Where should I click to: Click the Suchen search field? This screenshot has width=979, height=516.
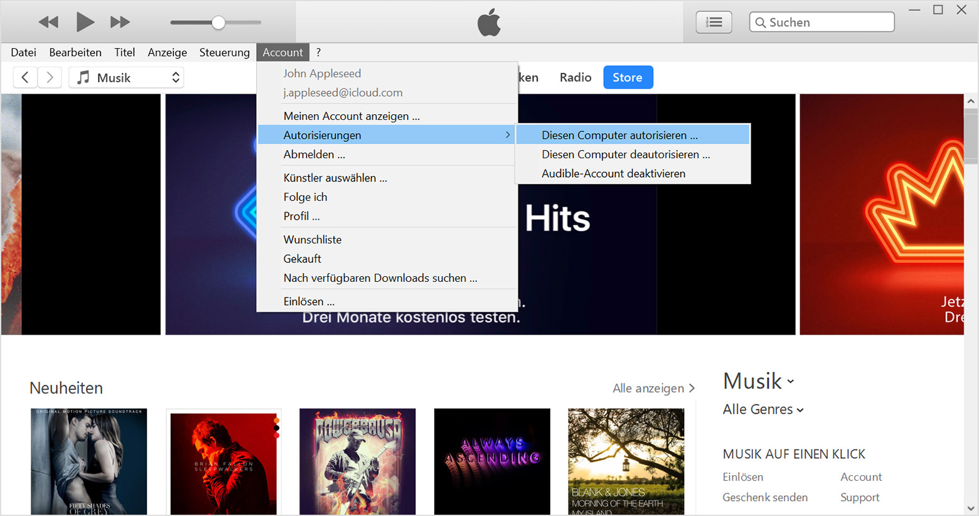[x=821, y=22]
